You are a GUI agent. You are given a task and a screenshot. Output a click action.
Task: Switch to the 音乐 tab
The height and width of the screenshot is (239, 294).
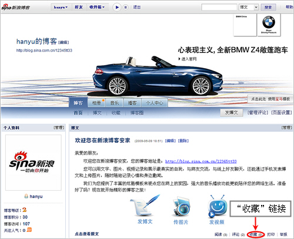(x=115, y=103)
